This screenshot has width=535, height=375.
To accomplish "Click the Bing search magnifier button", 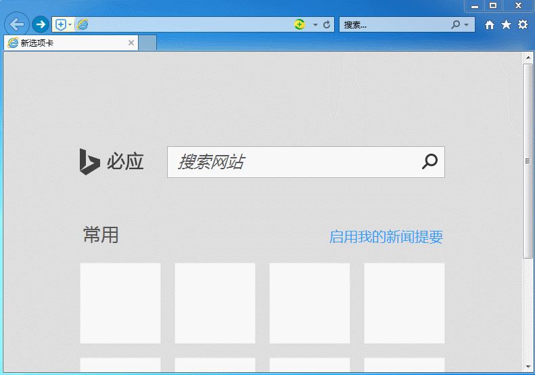I will pos(429,162).
